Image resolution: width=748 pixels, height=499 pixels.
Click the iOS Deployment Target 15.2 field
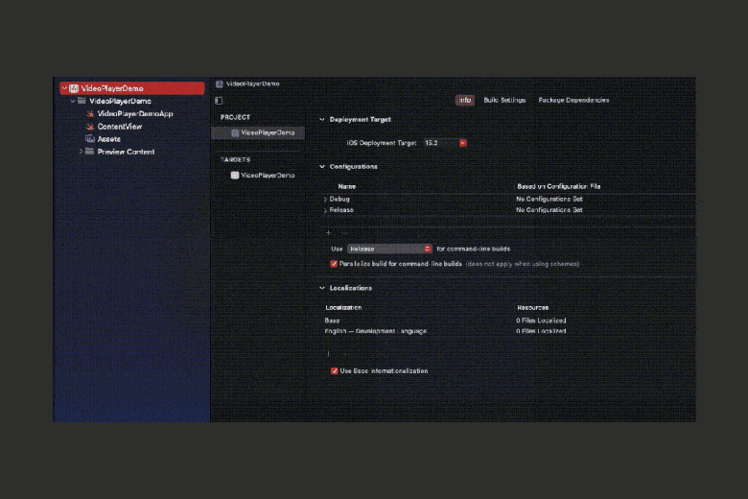441,143
